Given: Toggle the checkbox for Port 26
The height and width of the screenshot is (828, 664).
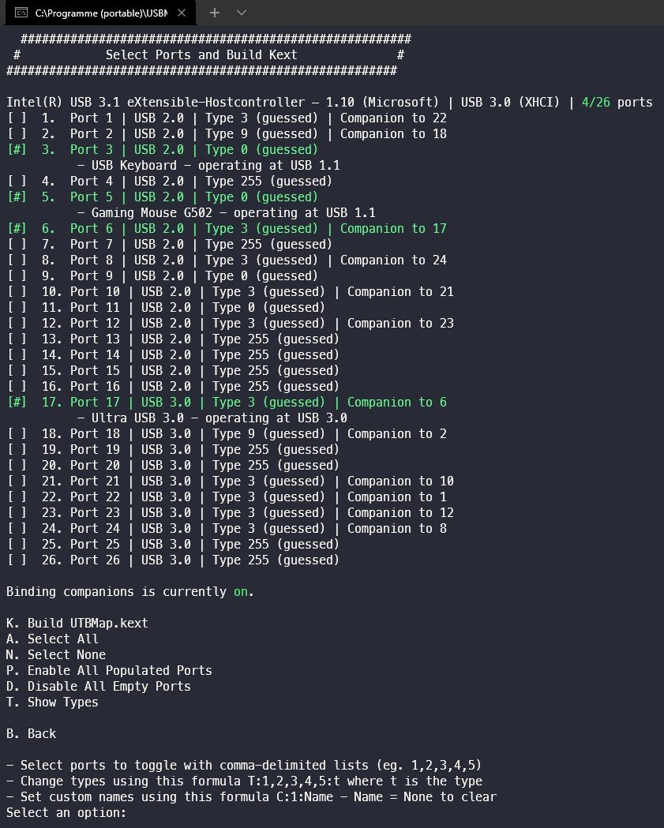Looking at the screenshot, I should [17, 560].
